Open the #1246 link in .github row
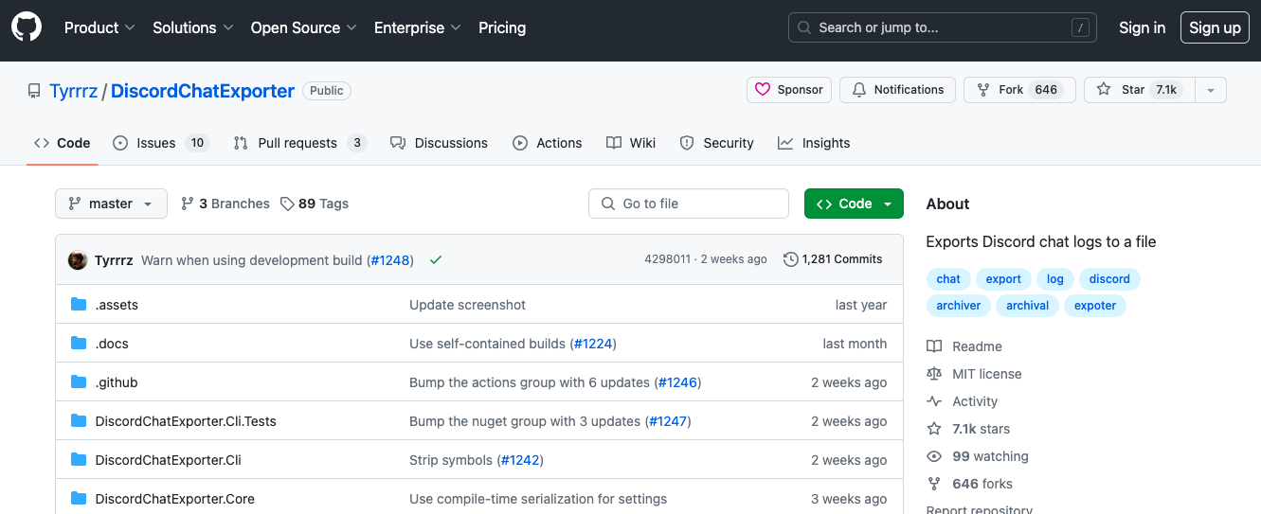Screen dimensions: 1261x514 (677, 382)
